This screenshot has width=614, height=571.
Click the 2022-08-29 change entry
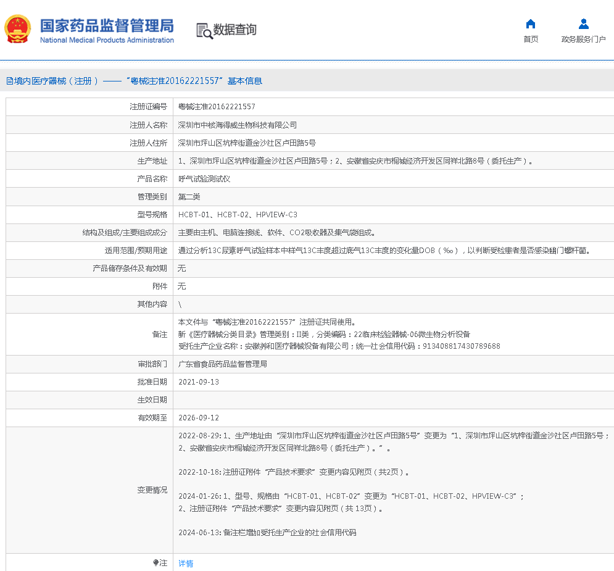[394, 442]
